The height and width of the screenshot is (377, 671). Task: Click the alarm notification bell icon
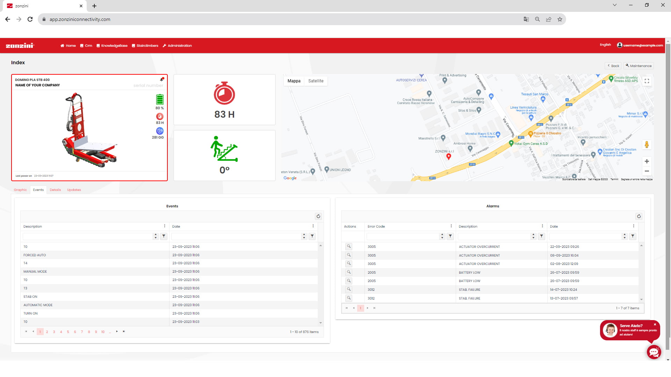click(x=162, y=80)
